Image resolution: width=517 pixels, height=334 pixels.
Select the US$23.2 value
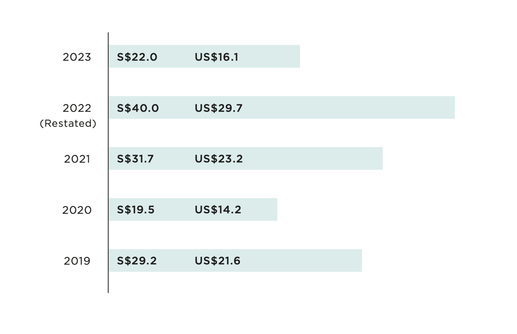218,159
